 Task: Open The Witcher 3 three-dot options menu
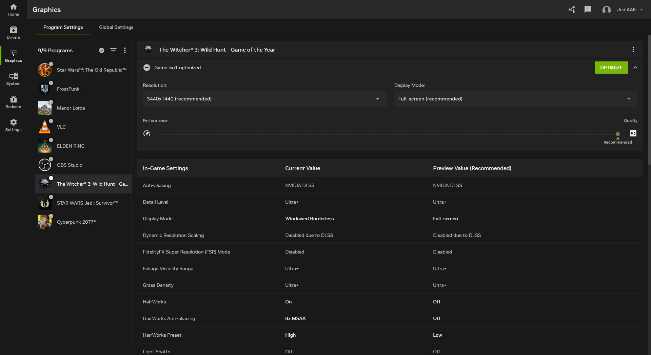coord(633,50)
